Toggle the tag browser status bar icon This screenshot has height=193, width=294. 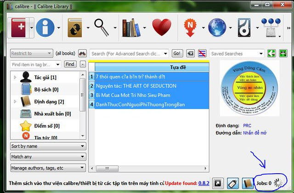(233, 183)
